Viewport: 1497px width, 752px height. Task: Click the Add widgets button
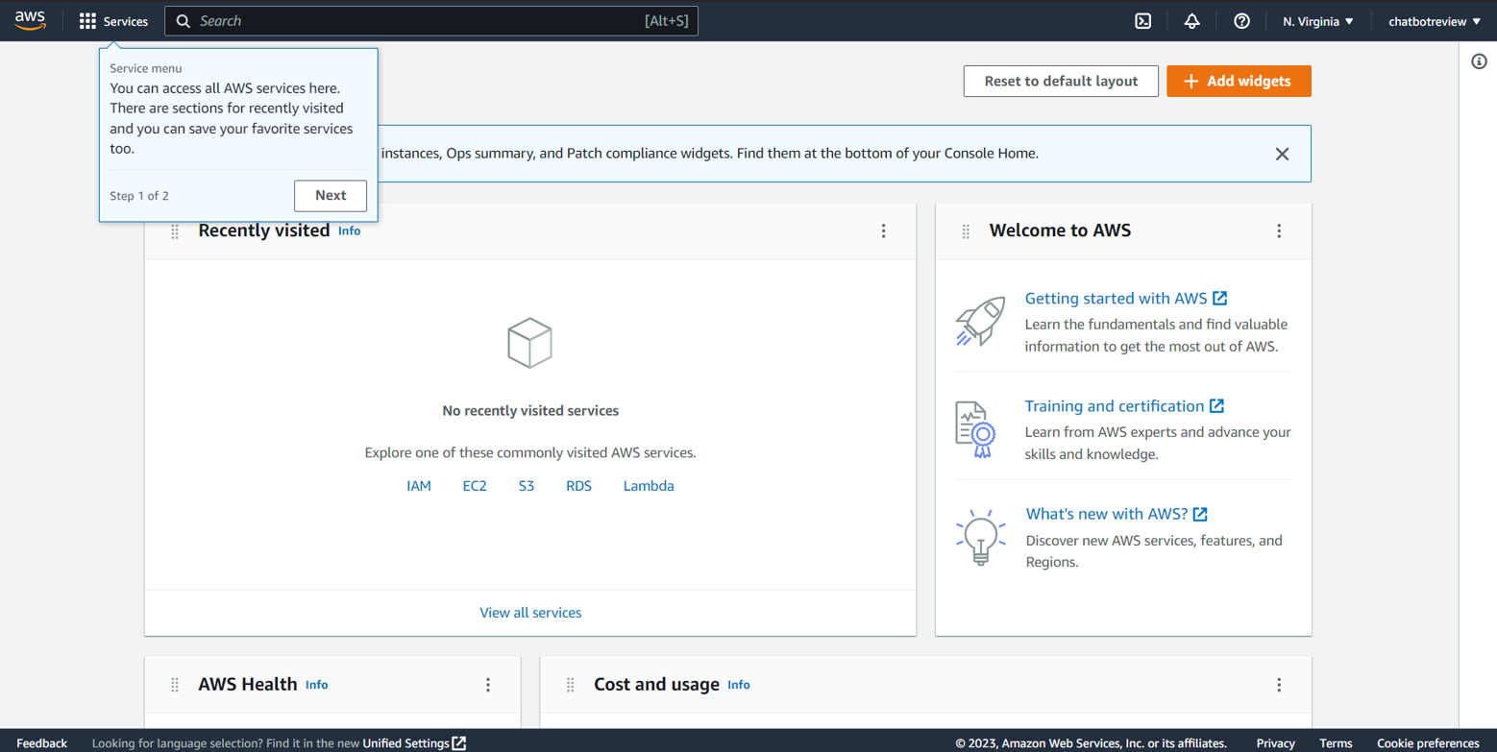tap(1239, 82)
